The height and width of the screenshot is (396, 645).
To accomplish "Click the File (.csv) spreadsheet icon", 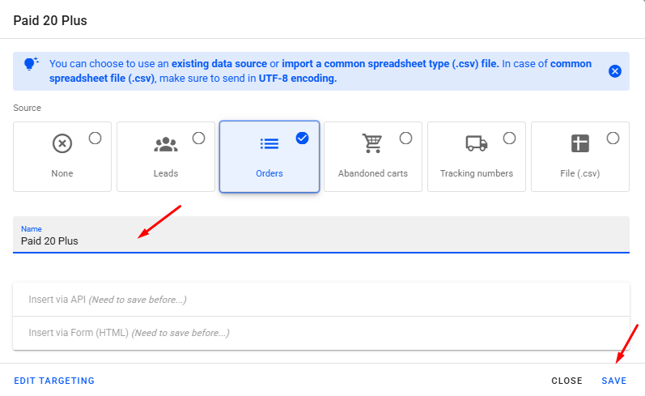I will 580,144.
